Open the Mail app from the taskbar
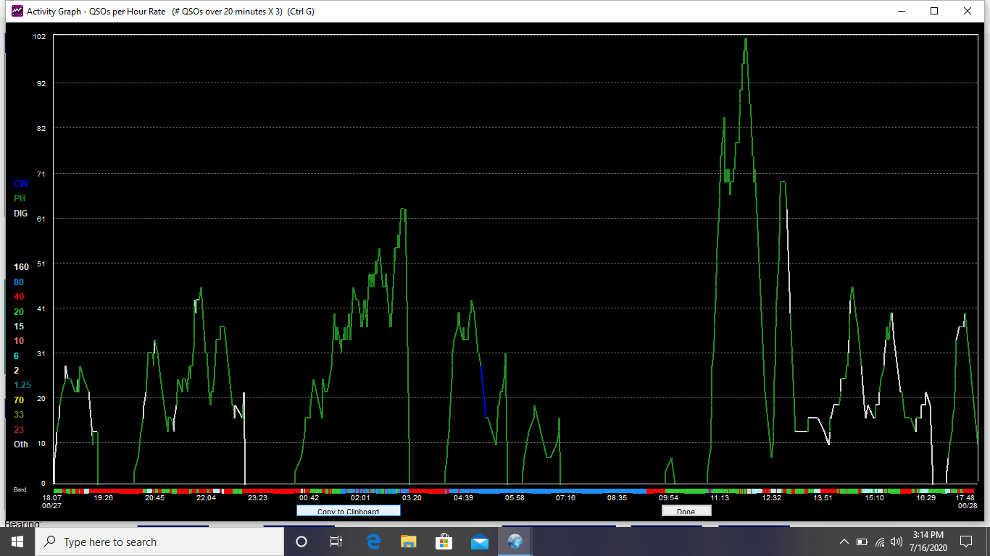The height and width of the screenshot is (556, 990). [479, 542]
